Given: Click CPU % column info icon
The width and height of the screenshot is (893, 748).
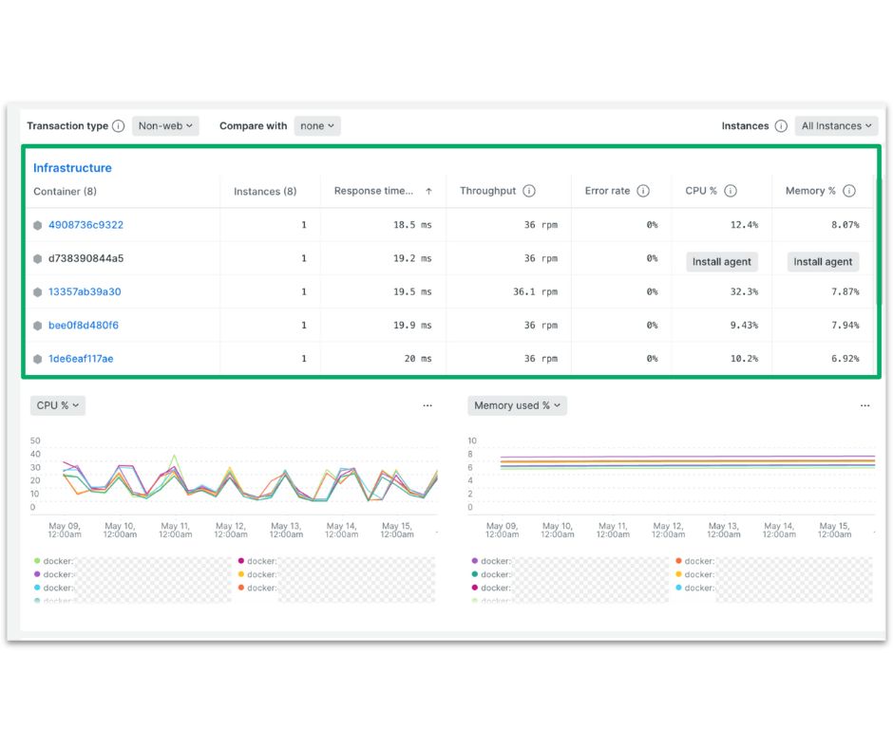Looking at the screenshot, I should pyautogui.click(x=731, y=191).
